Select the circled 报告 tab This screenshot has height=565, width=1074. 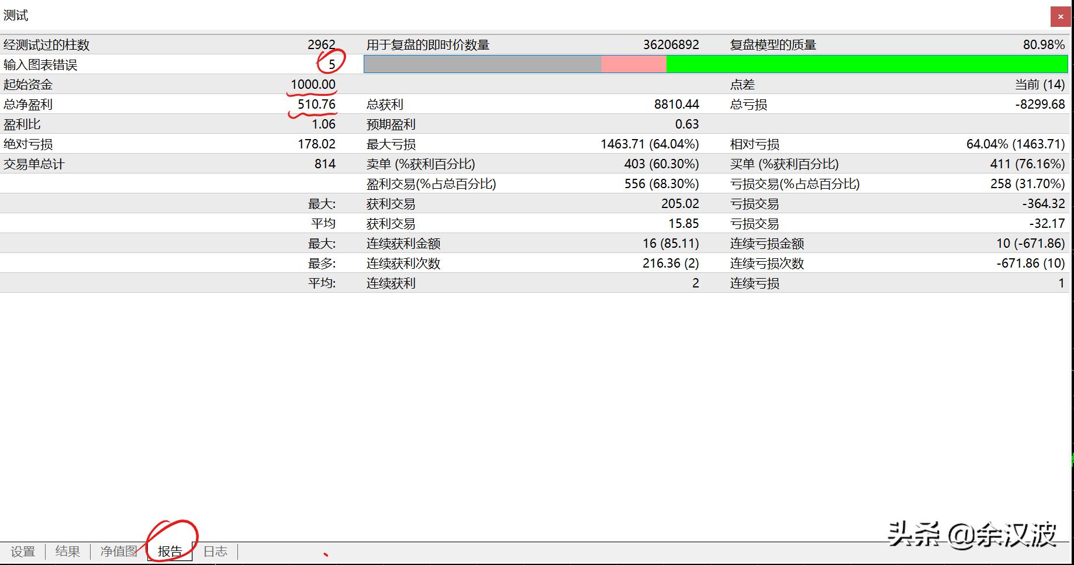point(170,550)
